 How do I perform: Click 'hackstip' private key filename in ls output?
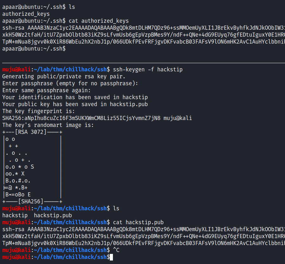(15, 216)
